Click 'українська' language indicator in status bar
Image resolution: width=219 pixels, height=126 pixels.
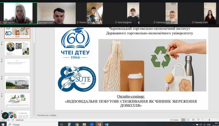[x=20, y=120]
